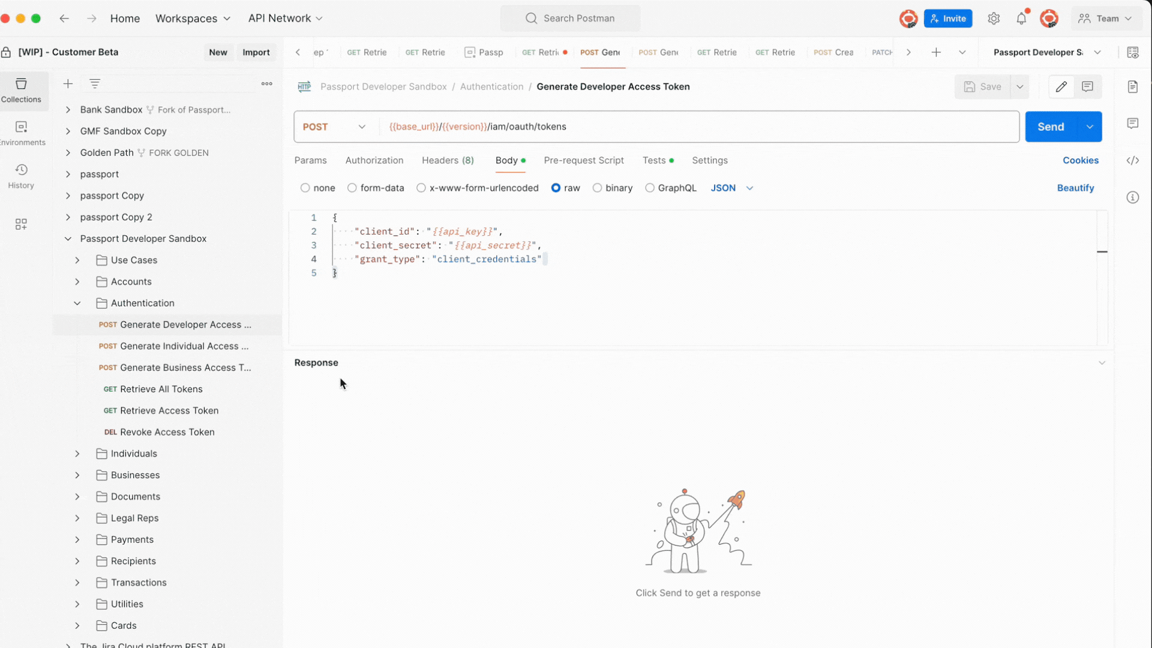The image size is (1152, 648).
Task: Open a new request tab with plus
Action: tap(936, 52)
